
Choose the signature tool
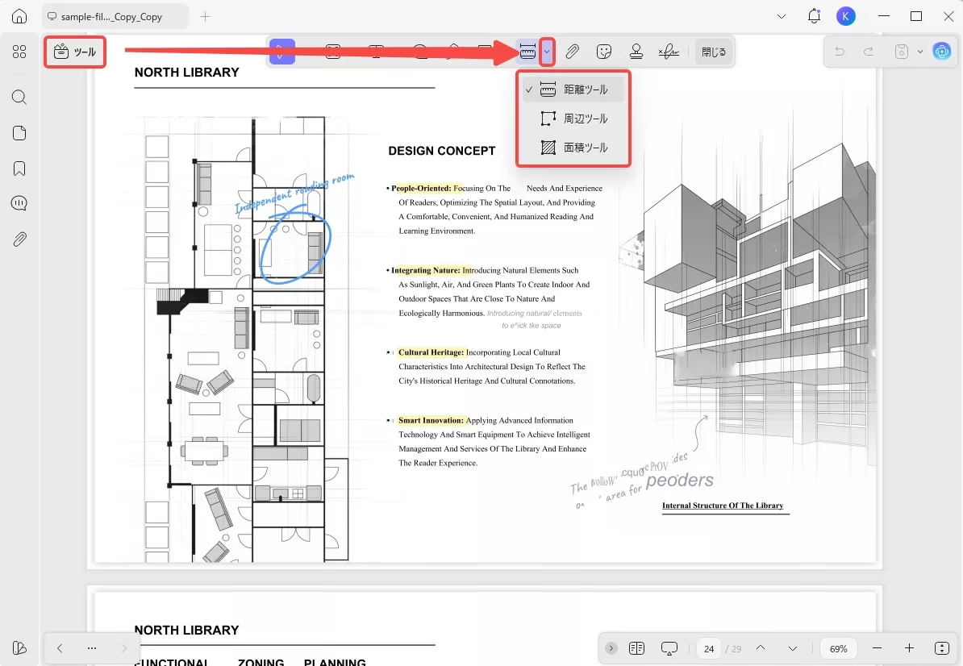(x=668, y=52)
